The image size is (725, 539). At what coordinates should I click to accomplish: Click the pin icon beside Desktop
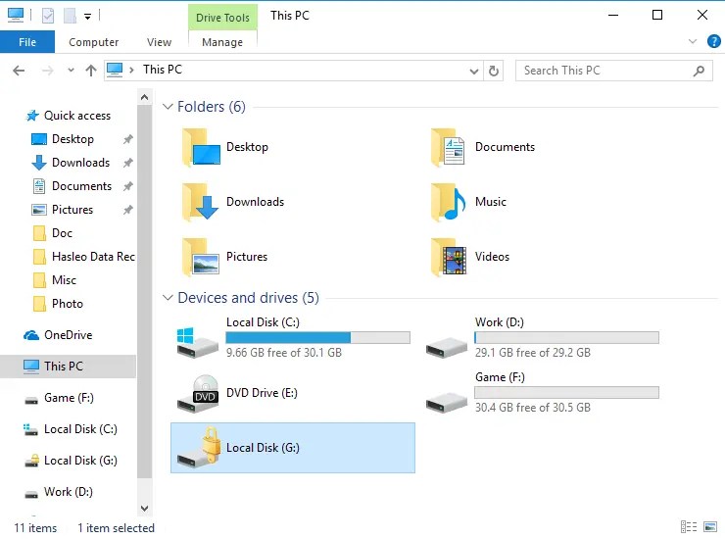tap(128, 139)
